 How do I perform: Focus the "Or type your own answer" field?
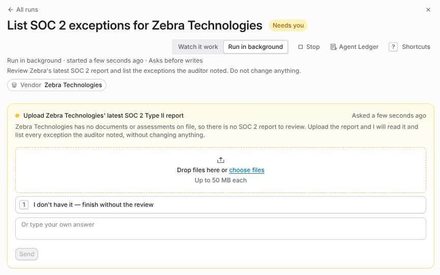click(221, 229)
